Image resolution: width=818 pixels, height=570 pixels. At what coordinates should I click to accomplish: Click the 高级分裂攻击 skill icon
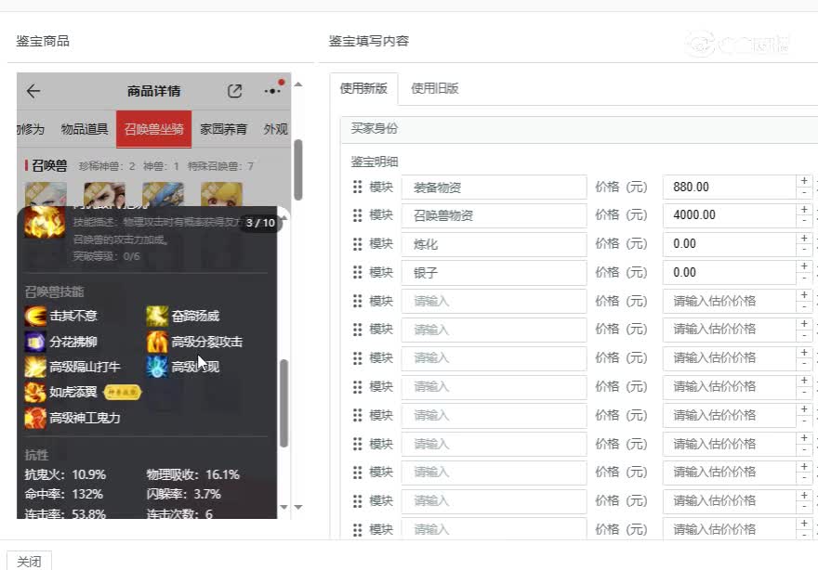(x=157, y=342)
